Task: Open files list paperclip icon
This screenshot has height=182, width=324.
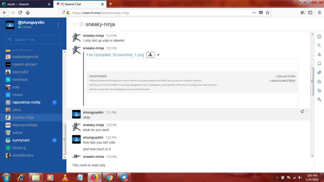Action: click(x=319, y=72)
